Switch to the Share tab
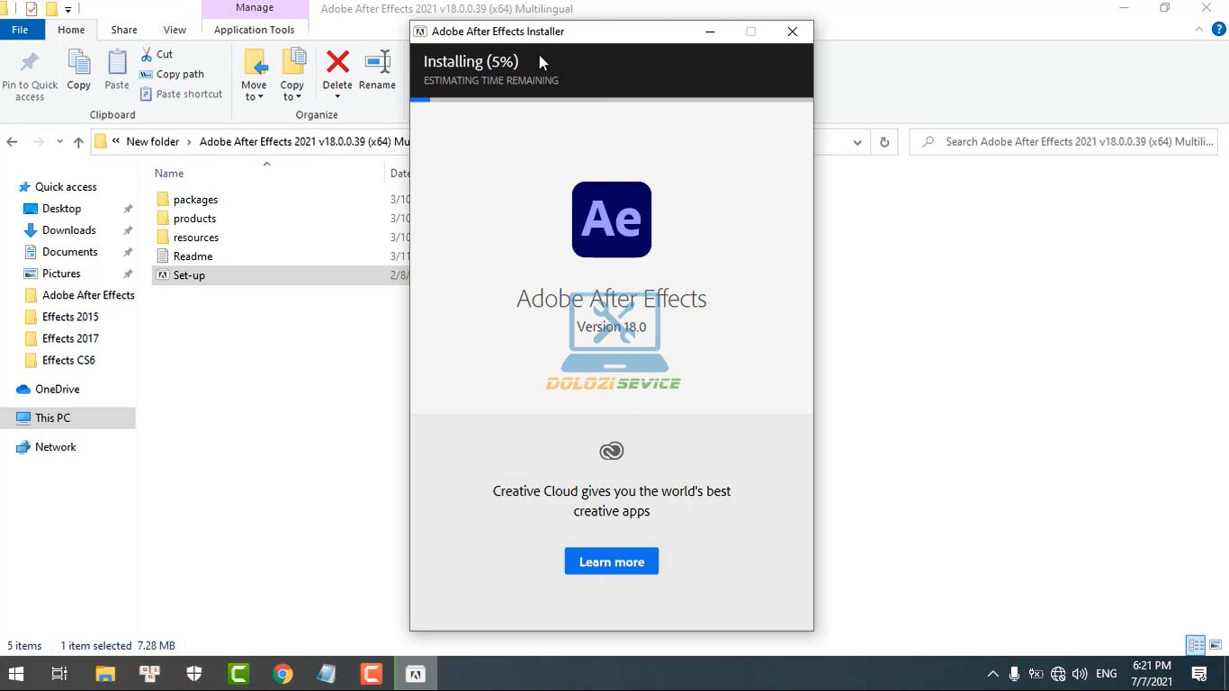 (123, 29)
